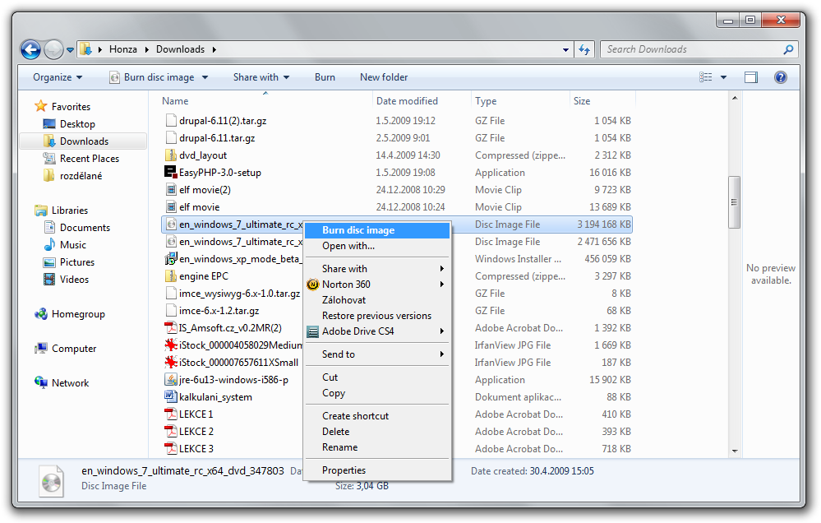Select the dvd_layout zip folder icon

(x=171, y=155)
